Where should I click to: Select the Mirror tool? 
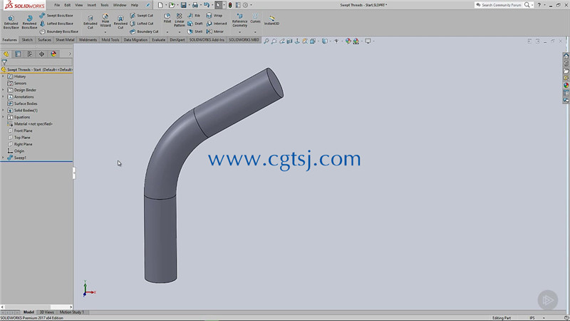215,31
